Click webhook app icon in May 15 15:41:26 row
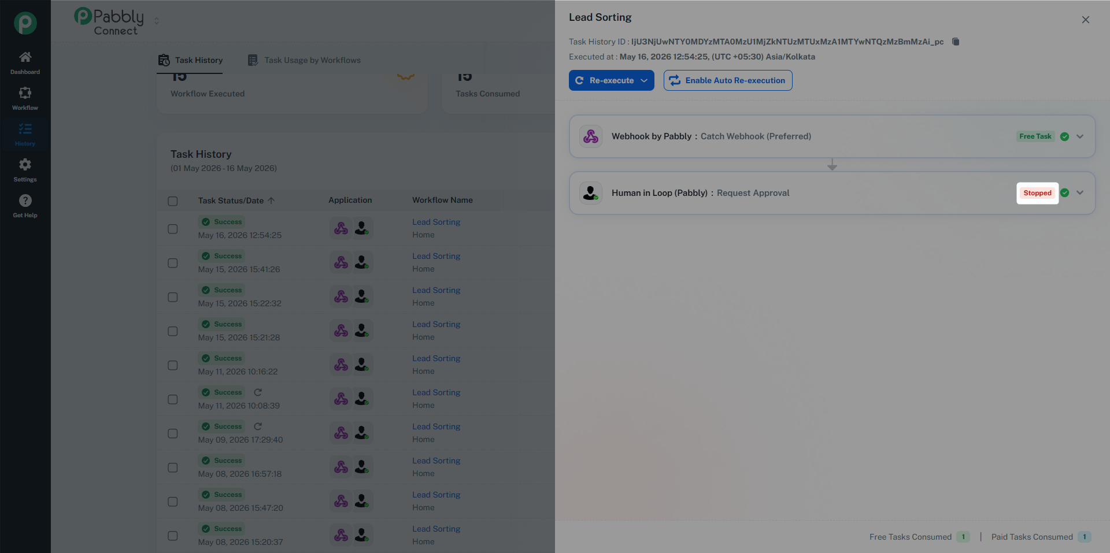 [x=341, y=262]
